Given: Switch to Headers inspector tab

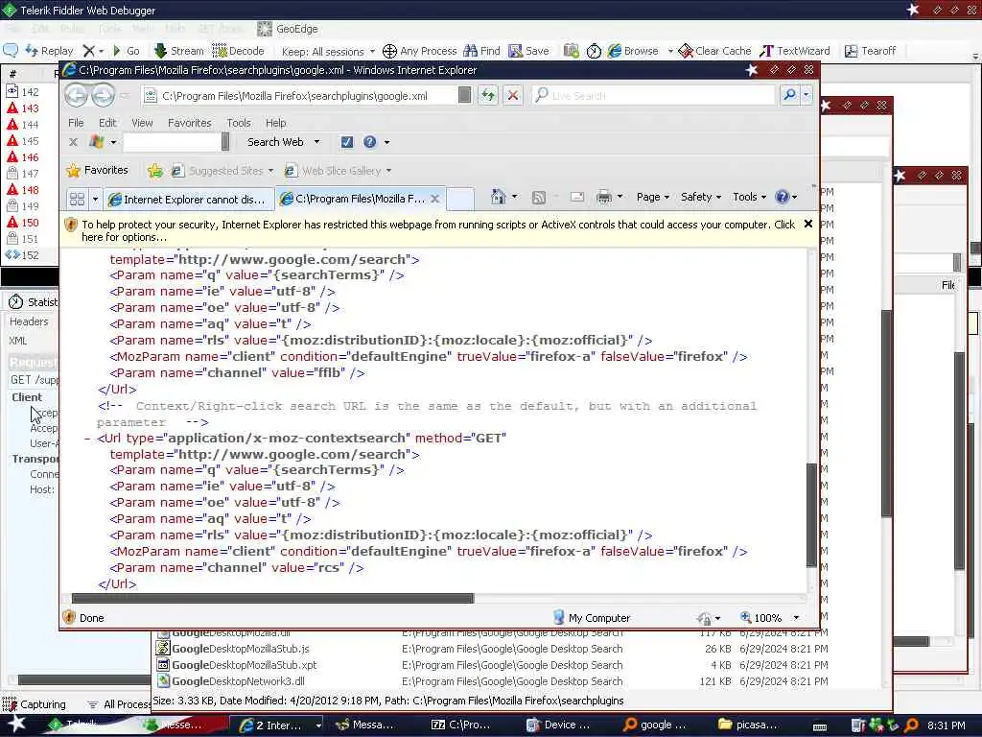Looking at the screenshot, I should coord(29,321).
